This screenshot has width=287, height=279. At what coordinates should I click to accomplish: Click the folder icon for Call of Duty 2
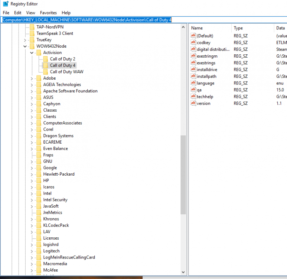pos(46,59)
